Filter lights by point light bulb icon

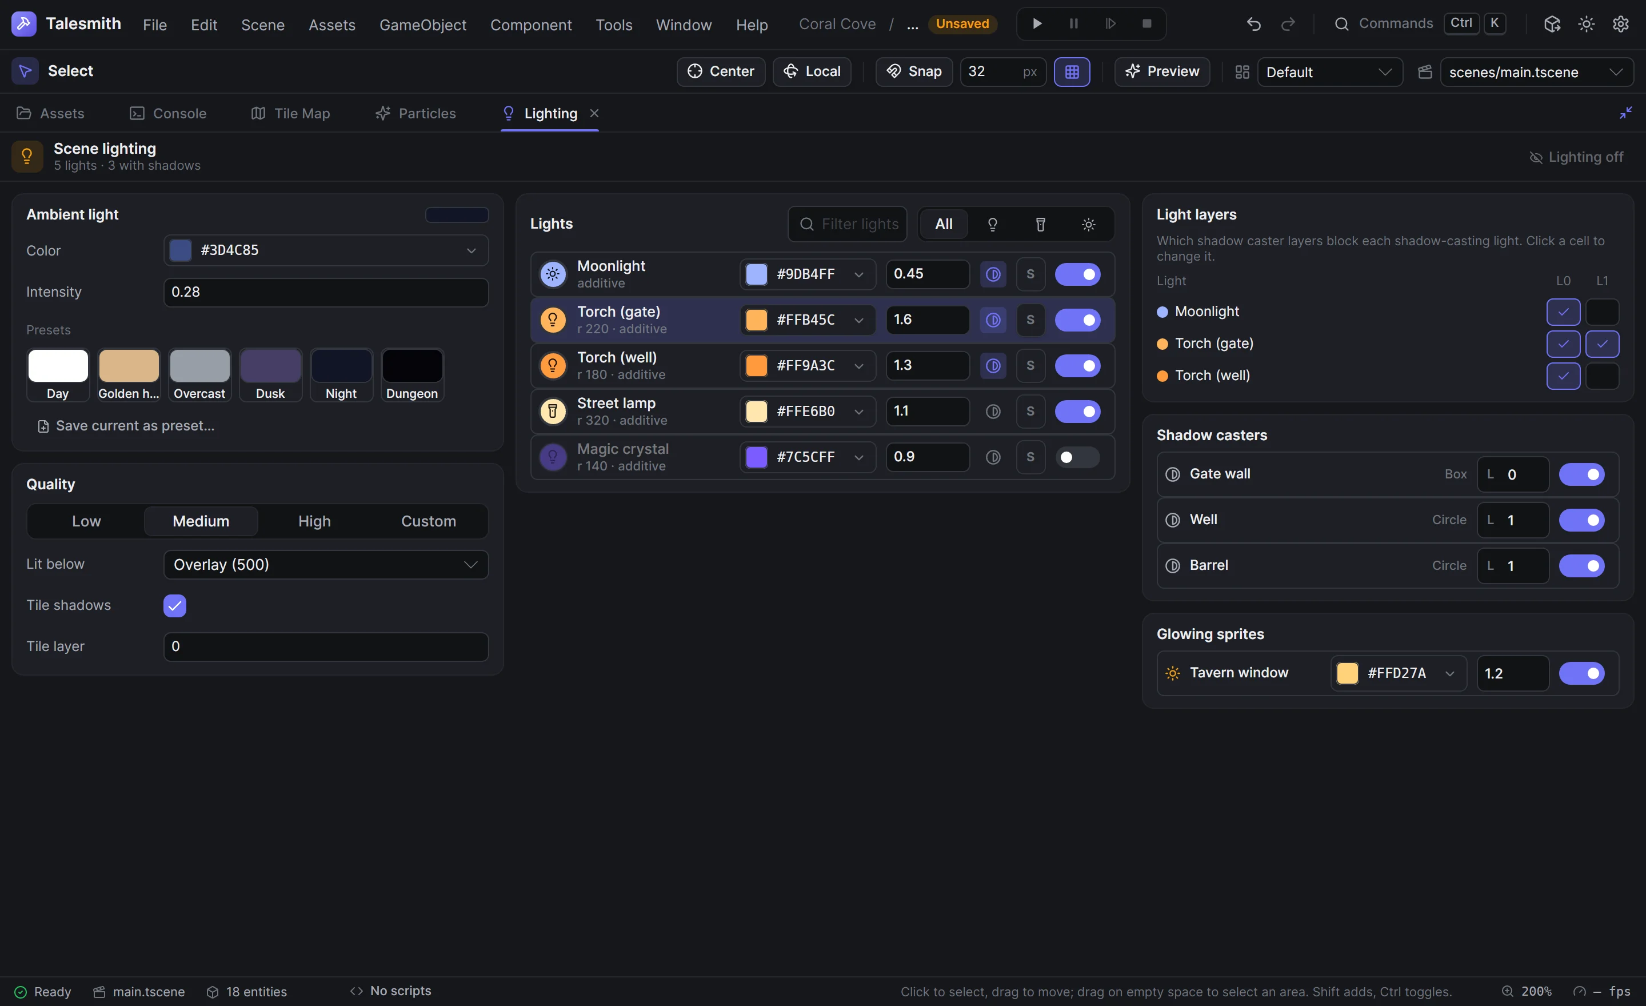point(992,225)
